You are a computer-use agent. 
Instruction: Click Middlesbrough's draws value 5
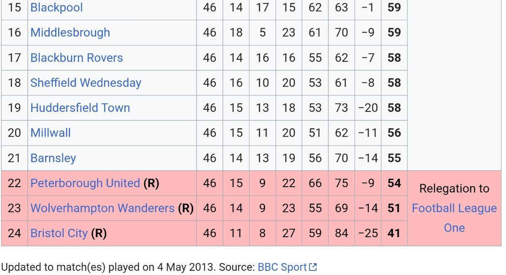[x=262, y=32]
